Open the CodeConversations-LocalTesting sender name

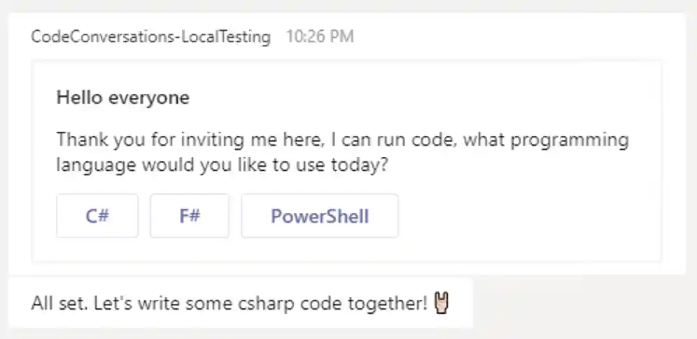(x=151, y=37)
